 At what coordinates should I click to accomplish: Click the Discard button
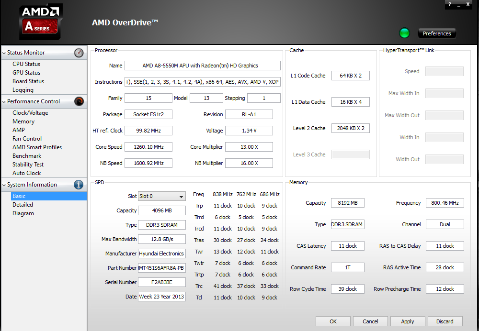(x=445, y=321)
